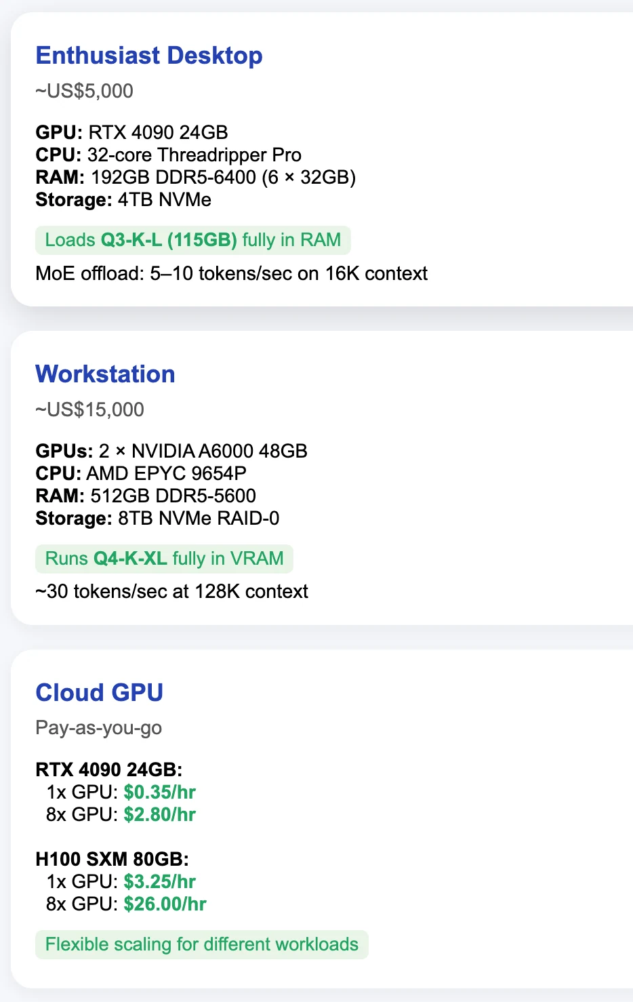
Task: Click the 32-core Threadripper Pro CPU line
Action: (169, 155)
